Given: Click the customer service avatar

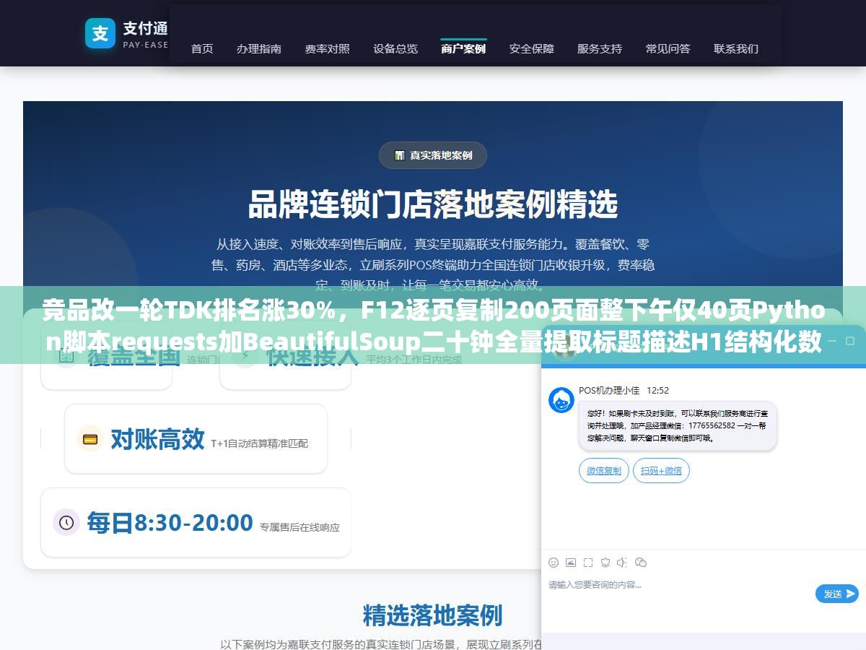Looking at the screenshot, I should click(x=561, y=400).
